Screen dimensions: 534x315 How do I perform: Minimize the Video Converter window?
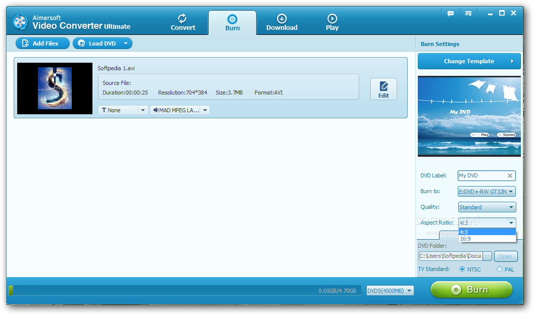pos(490,14)
